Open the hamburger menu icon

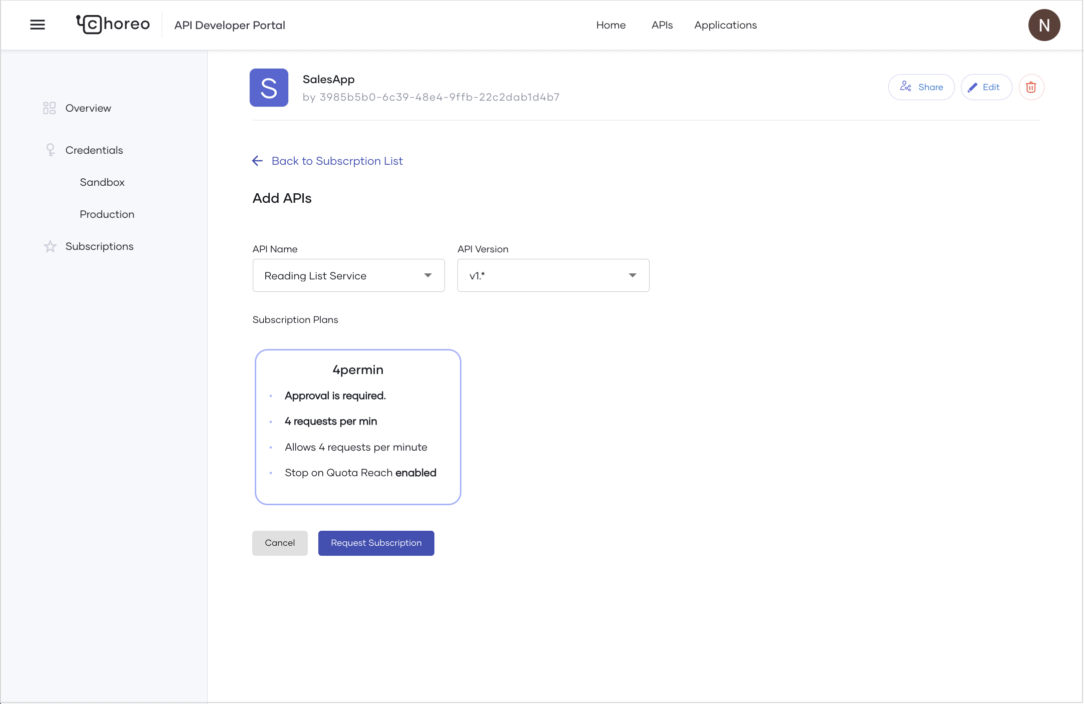click(x=38, y=25)
